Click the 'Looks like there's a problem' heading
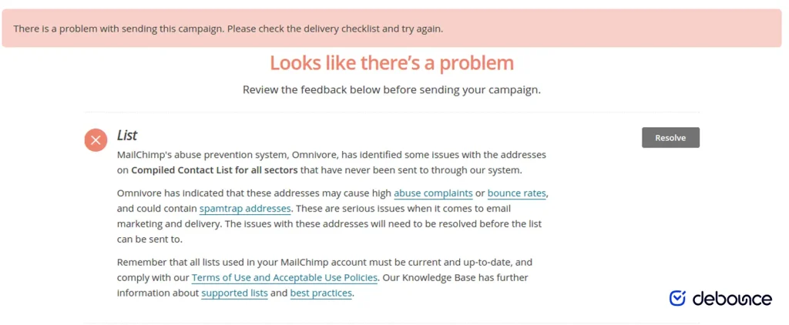 391,62
